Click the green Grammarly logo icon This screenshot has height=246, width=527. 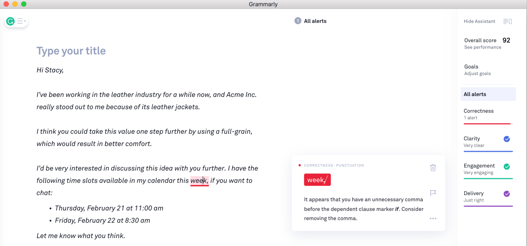pos(10,21)
